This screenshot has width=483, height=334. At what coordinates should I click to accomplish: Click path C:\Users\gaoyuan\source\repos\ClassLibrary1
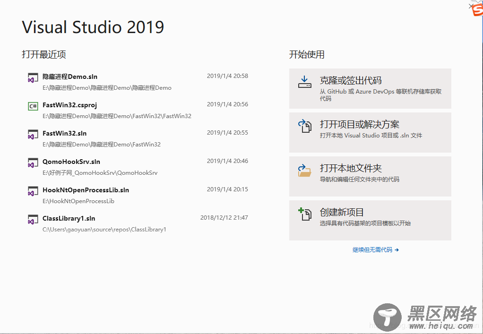(x=104, y=229)
